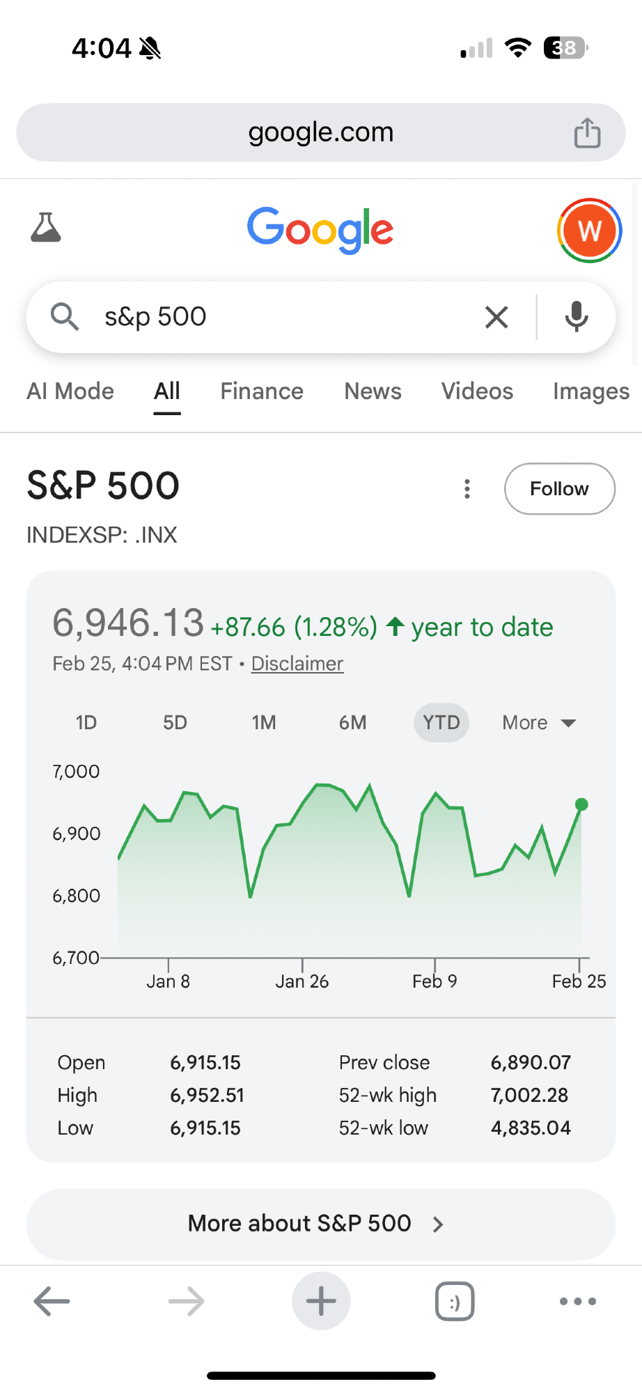Open Search Labs flask icon
Image resolution: width=642 pixels, height=1393 pixels.
click(46, 228)
